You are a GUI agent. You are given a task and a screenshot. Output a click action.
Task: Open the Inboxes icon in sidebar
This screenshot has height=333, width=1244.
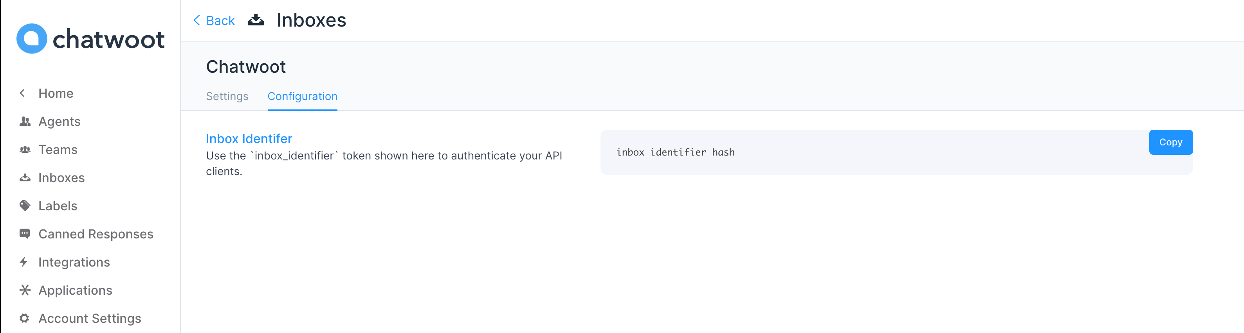pyautogui.click(x=25, y=177)
